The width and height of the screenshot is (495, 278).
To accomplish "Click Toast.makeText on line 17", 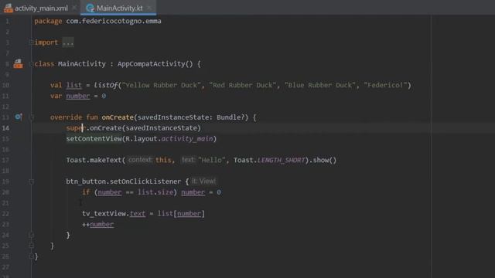I will (x=94, y=160).
